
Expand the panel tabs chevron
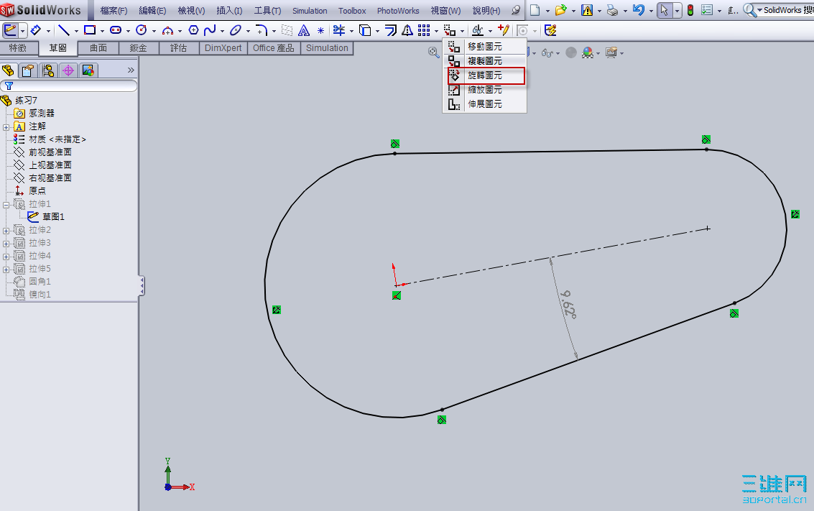pyautogui.click(x=131, y=70)
